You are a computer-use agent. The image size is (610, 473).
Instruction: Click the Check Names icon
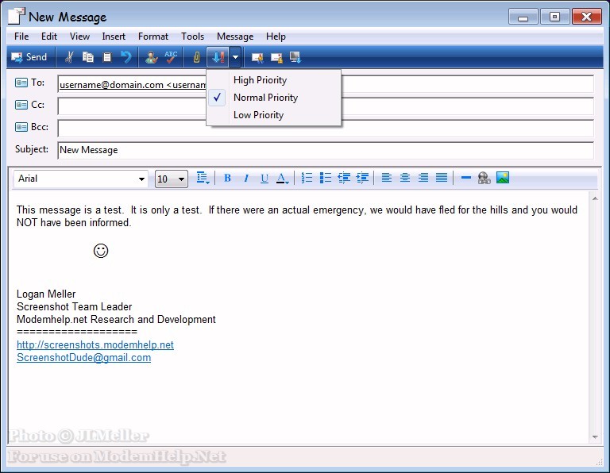pos(151,57)
